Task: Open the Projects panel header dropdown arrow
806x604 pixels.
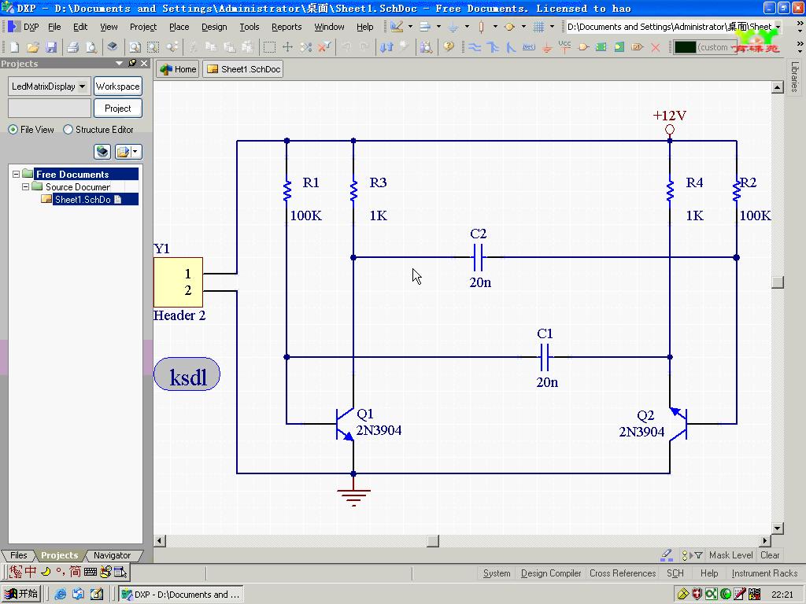Action: (x=120, y=63)
